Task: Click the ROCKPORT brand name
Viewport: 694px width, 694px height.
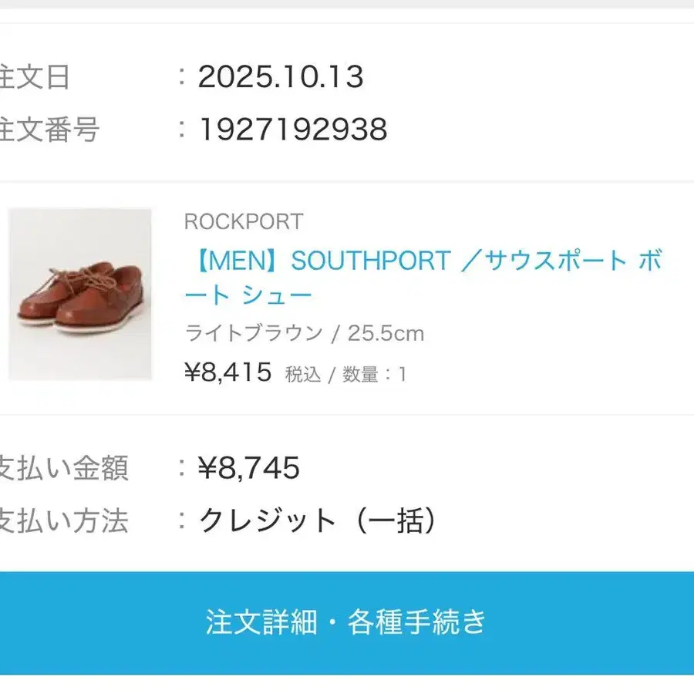Action: (x=243, y=222)
